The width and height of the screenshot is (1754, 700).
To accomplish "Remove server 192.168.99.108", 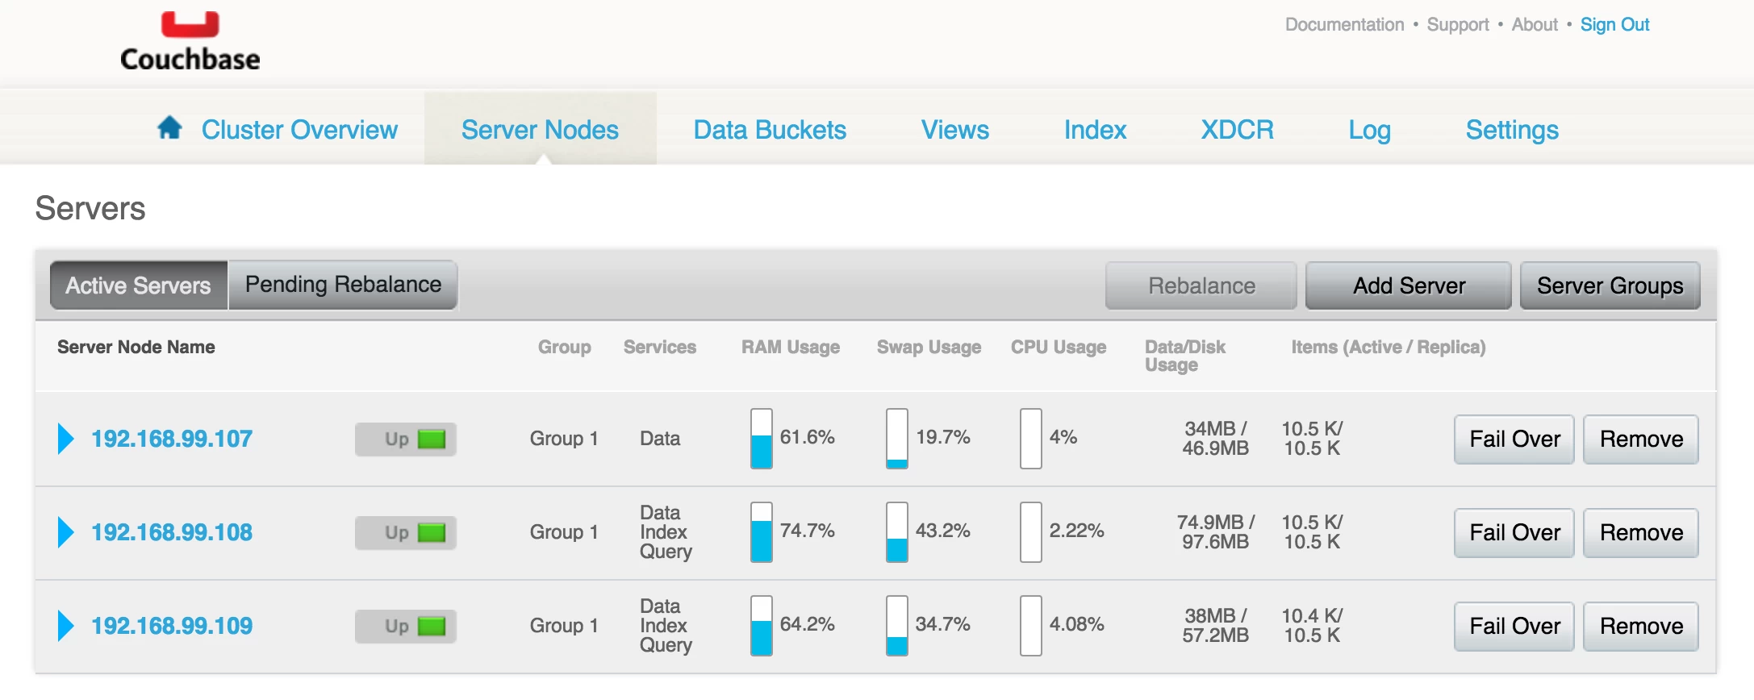I will click(x=1641, y=533).
